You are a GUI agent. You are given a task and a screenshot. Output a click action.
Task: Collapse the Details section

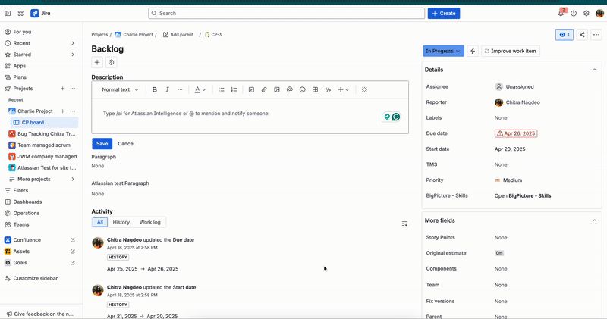594,70
